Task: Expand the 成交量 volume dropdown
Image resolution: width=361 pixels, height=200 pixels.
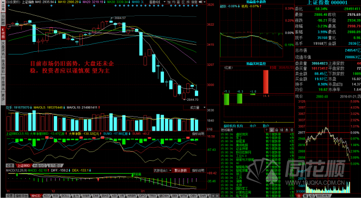Action: pos(195,107)
